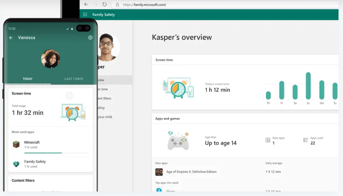
Task: Switch to the TODAY tab
Action: pos(28,79)
